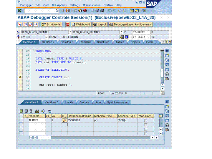Click the Find Next binoculars icon
This screenshot has height=159, width=212.
102,11
